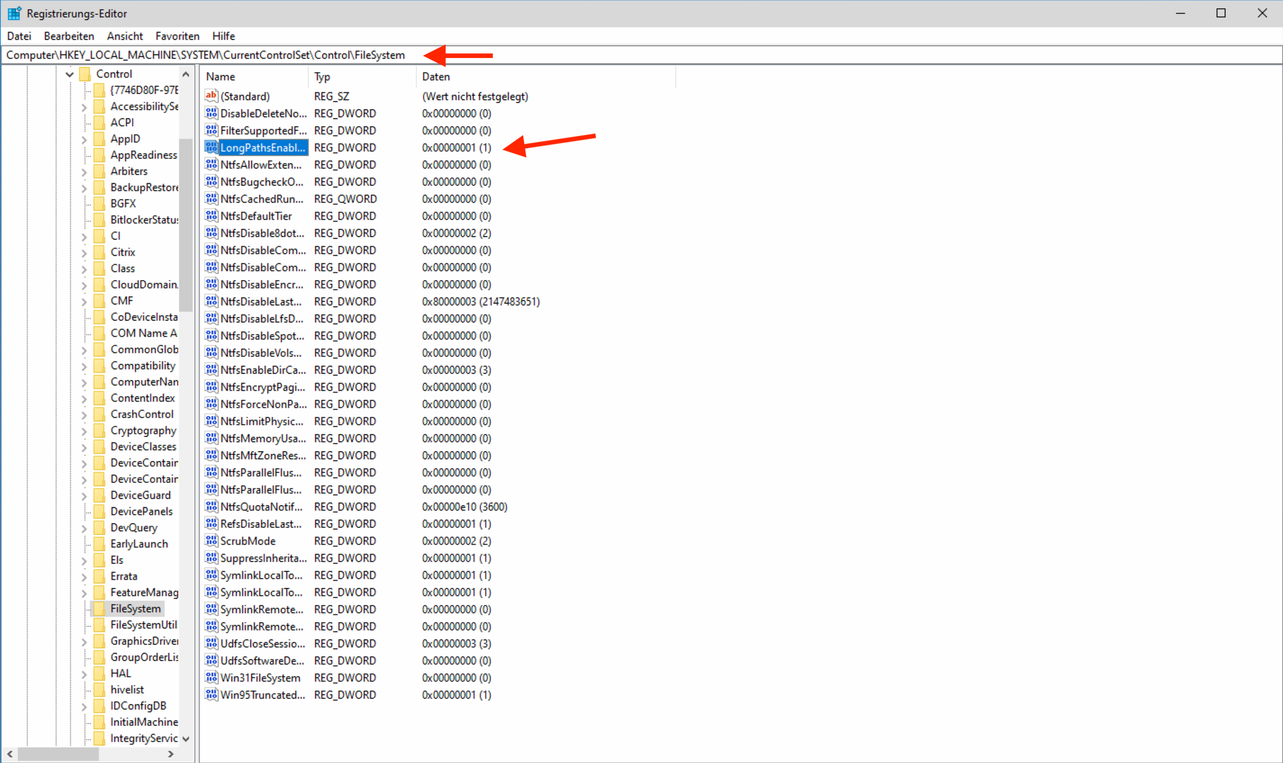This screenshot has width=1283, height=763.
Task: Collapse the Control tree node
Action: [x=69, y=75]
